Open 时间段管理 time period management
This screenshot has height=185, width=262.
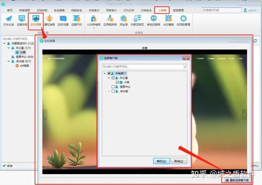183,20
